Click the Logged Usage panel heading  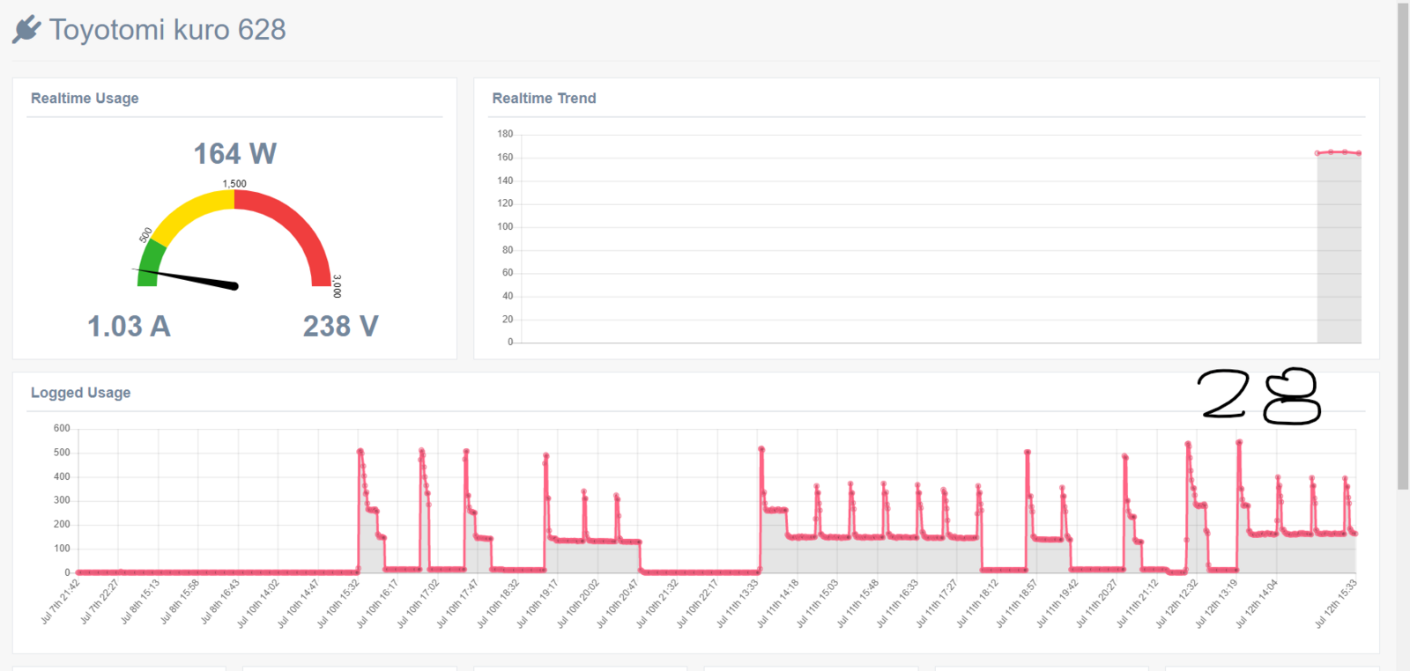[x=80, y=393]
